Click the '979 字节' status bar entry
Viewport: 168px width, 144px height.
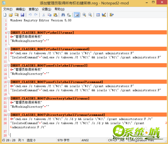tap(63, 140)
